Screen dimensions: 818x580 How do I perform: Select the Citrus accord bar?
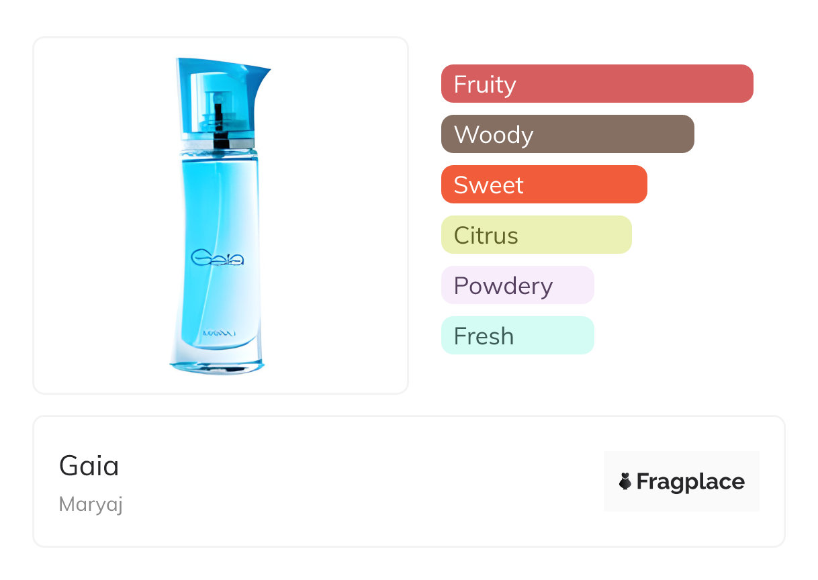(x=536, y=235)
